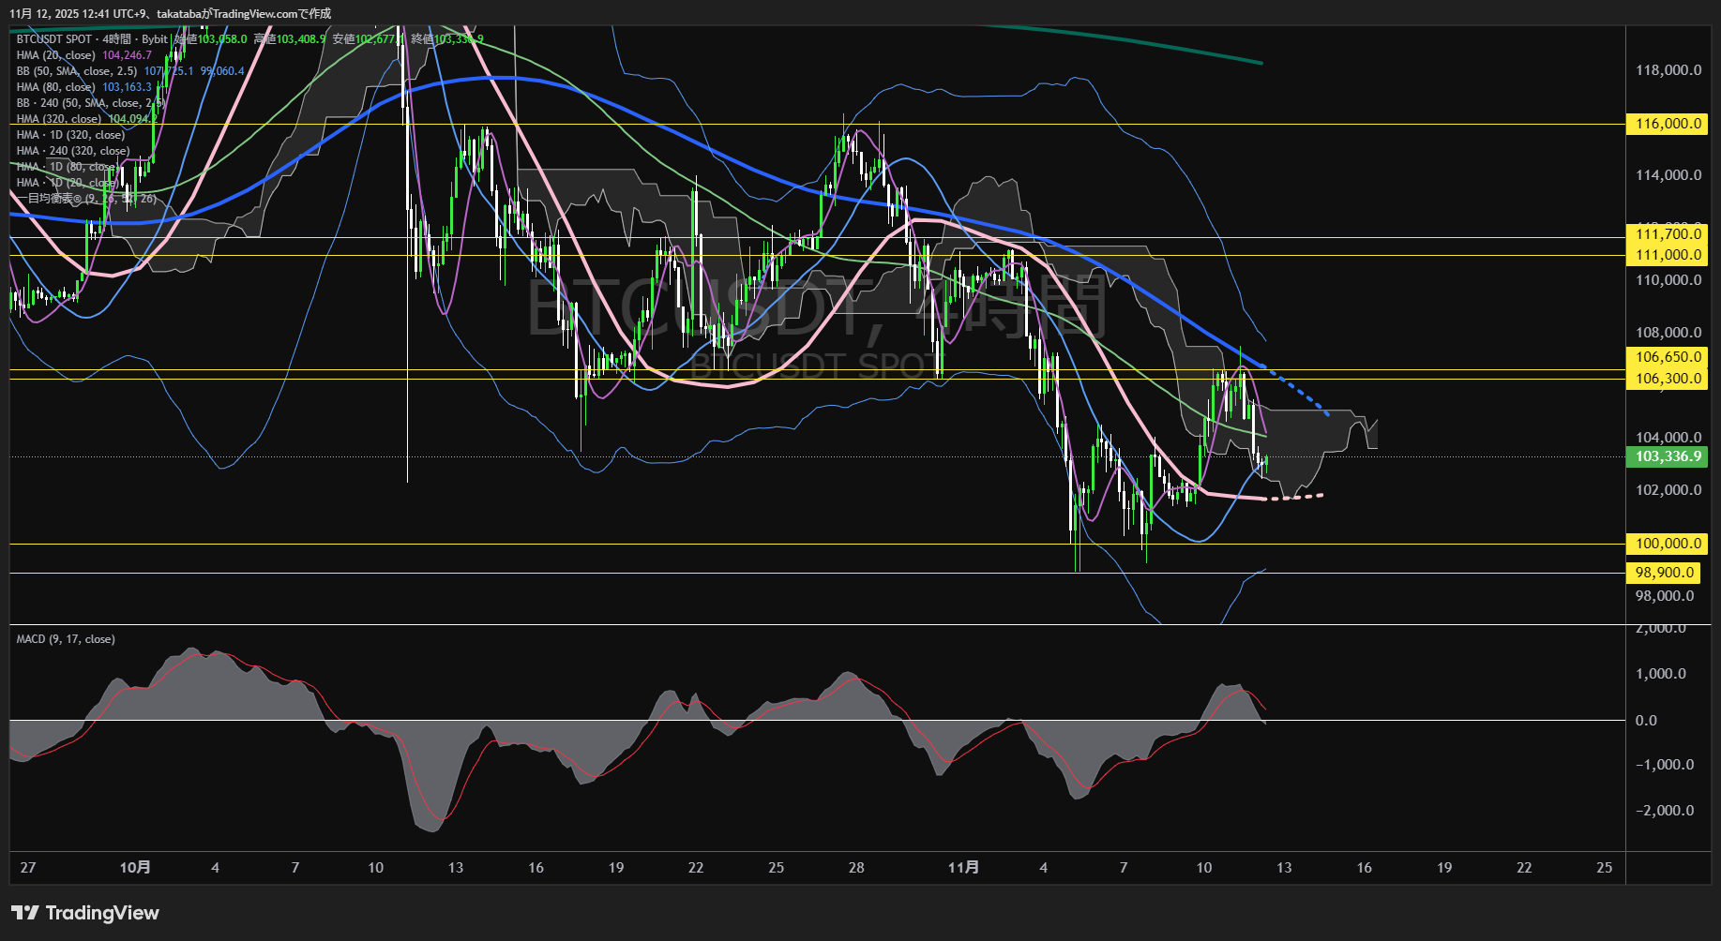Click the green current price tag 103,336.9
1721x941 pixels.
click(x=1668, y=456)
